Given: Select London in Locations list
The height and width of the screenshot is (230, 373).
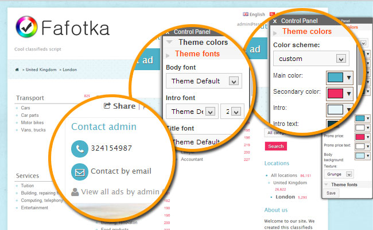Looking at the screenshot, I should point(285,197).
